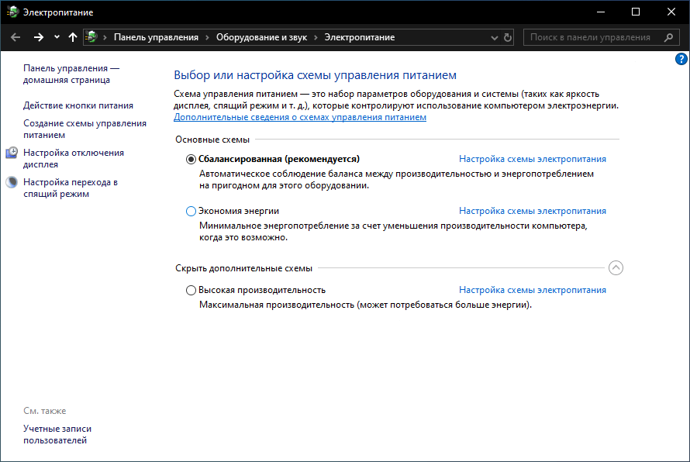Click the Back navigation arrow
This screenshot has width=690, height=462.
(16, 37)
